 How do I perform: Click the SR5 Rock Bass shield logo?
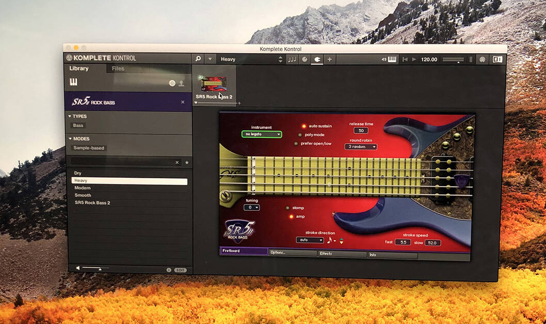tap(239, 232)
